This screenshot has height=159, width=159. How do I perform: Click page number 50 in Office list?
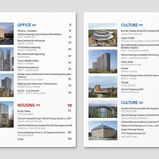[x=70, y=93]
